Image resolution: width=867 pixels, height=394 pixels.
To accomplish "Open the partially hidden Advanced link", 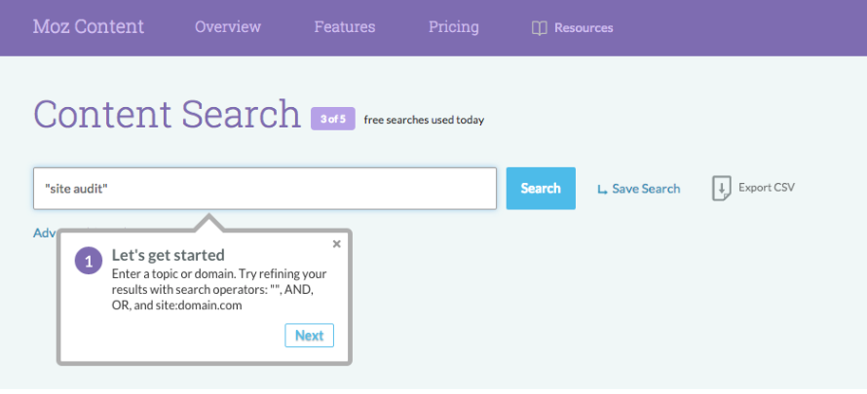I will pos(46,233).
